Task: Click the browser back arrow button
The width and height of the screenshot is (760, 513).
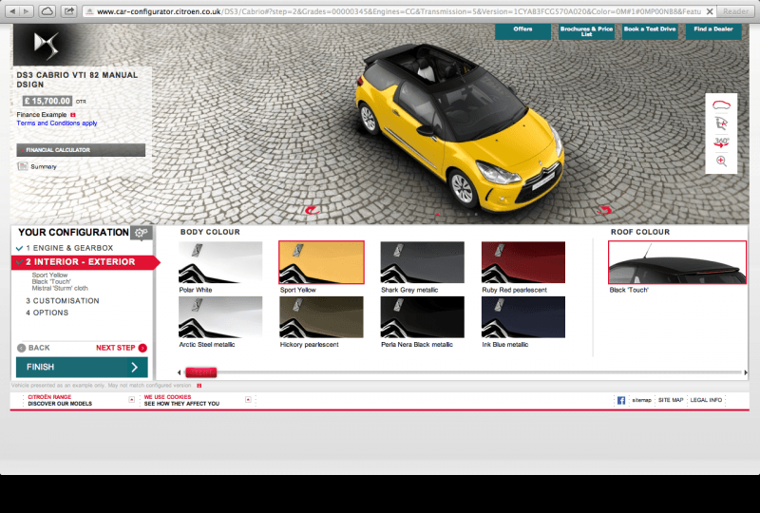Action: click(x=13, y=10)
